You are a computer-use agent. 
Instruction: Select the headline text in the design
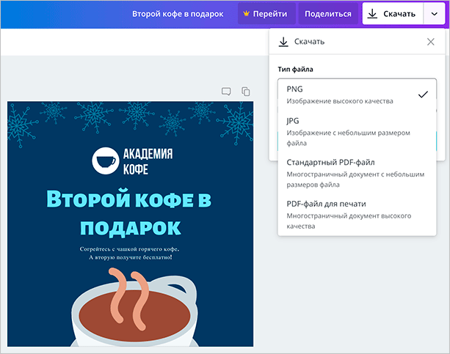click(x=130, y=211)
